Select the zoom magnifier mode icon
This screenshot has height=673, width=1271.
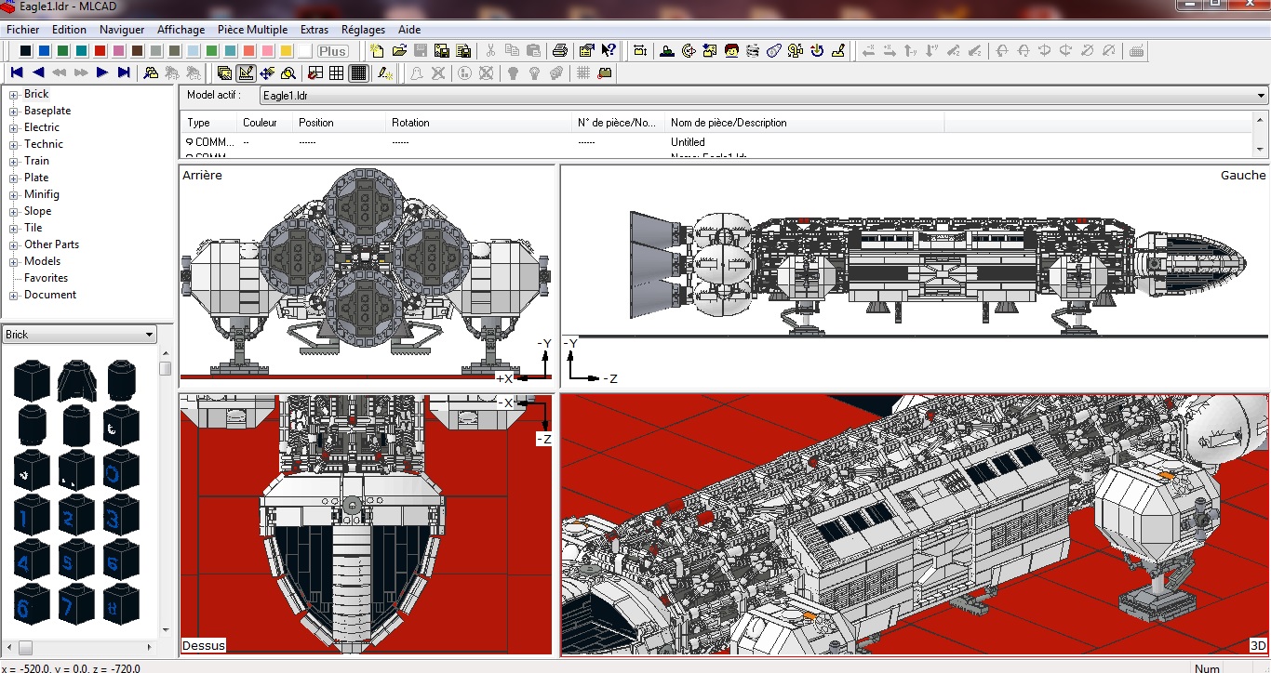288,73
